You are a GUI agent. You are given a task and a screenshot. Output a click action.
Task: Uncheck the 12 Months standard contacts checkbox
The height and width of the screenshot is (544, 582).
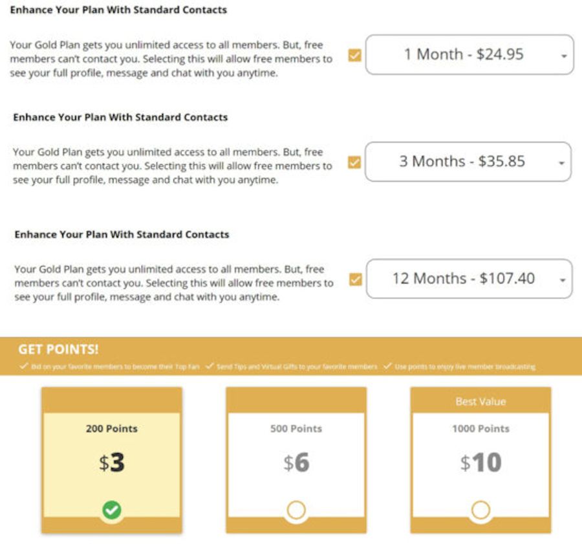tap(356, 279)
